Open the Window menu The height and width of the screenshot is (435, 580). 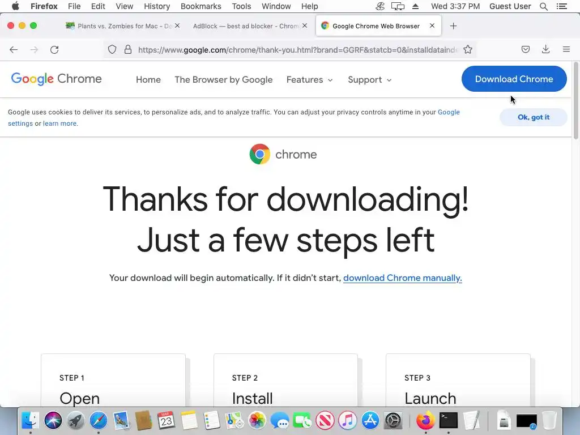click(276, 6)
